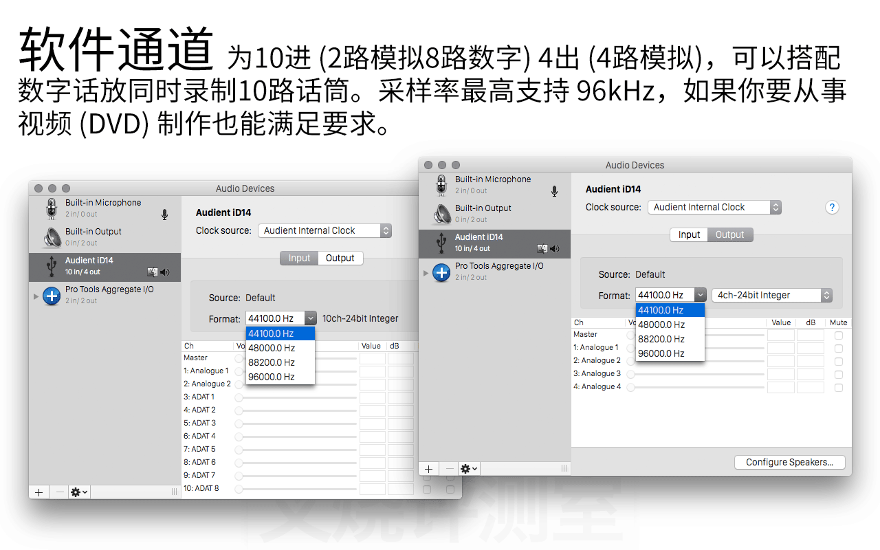Click Pro Tools Aggregate blue plus icon, back window

coord(52,296)
